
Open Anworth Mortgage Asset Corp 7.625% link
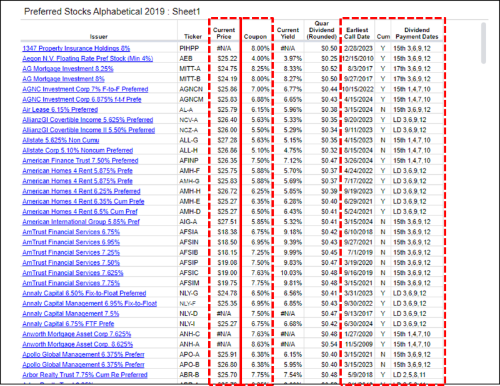pyautogui.click(x=77, y=334)
